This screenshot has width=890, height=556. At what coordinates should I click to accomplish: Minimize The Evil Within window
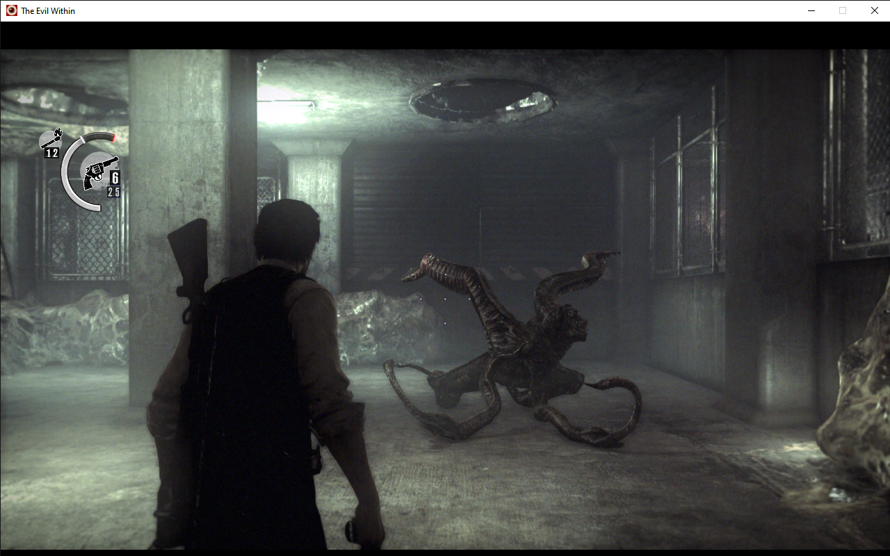click(x=811, y=10)
